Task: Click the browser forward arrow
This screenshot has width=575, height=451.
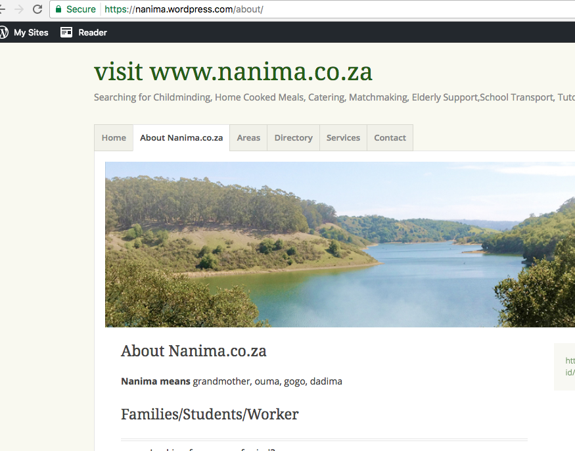Action: (x=18, y=9)
